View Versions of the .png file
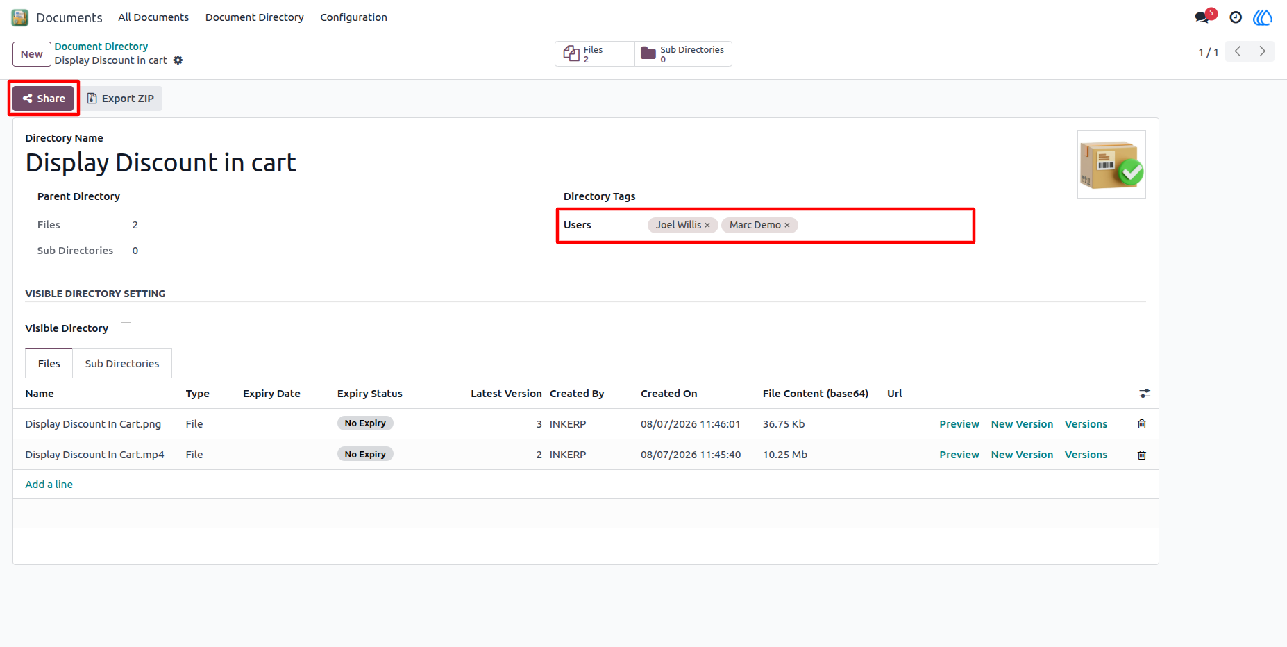The width and height of the screenshot is (1287, 647). [1086, 424]
